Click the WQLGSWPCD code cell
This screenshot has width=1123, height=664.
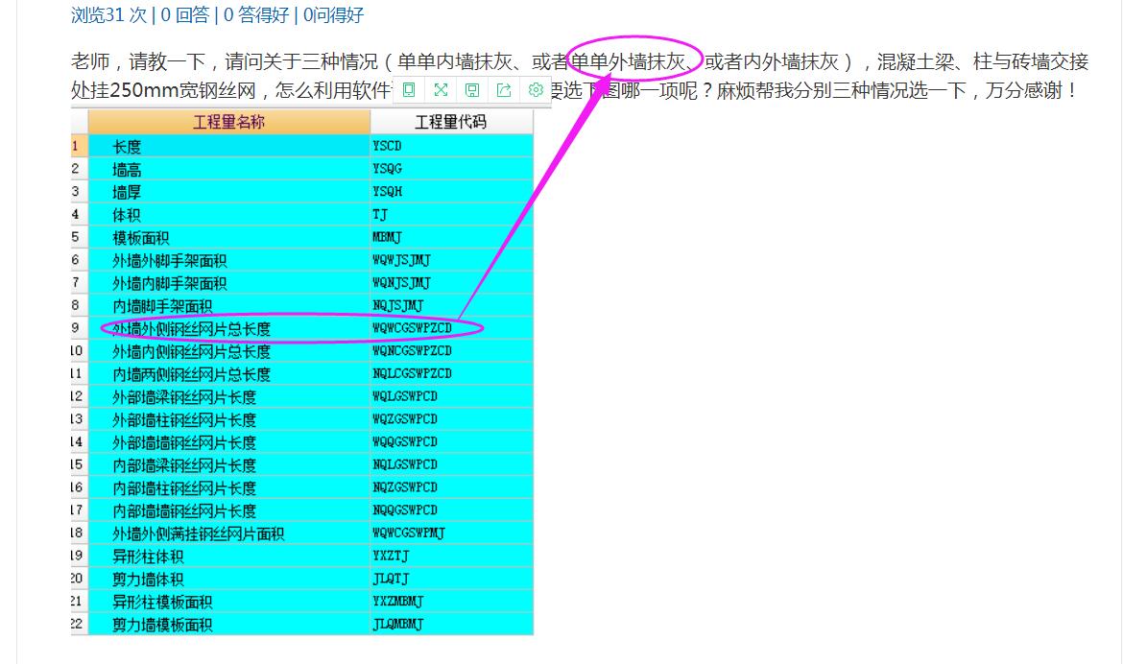click(x=451, y=397)
